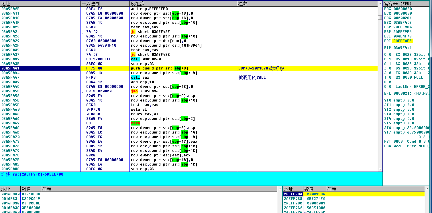The height and width of the screenshot is (213, 432).
Task: Click jump arrow marker beside E9 3E000000
Action: [x=83, y=92]
